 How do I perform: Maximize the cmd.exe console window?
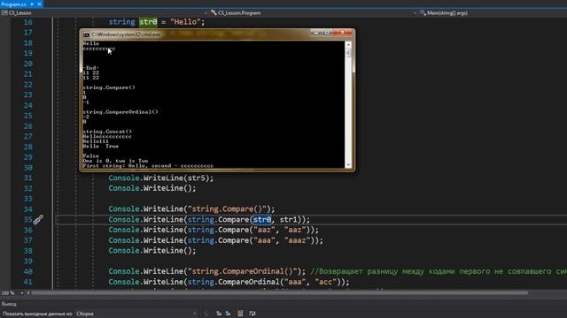pyautogui.click(x=327, y=33)
